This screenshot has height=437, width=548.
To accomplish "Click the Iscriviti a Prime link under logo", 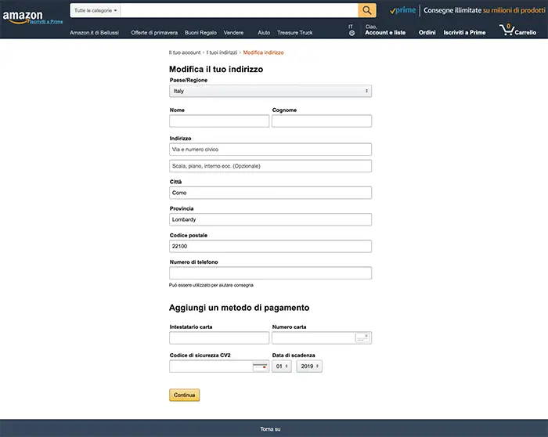I will coord(46,22).
